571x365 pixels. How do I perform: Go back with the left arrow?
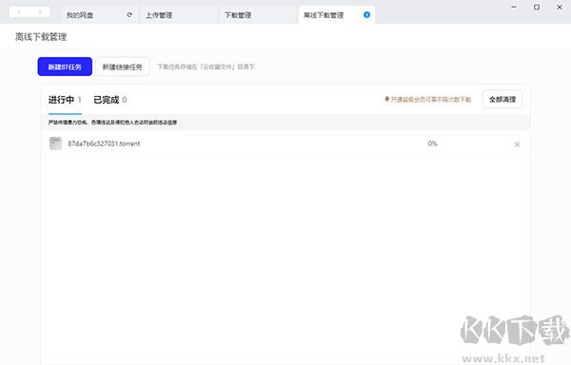[19, 12]
